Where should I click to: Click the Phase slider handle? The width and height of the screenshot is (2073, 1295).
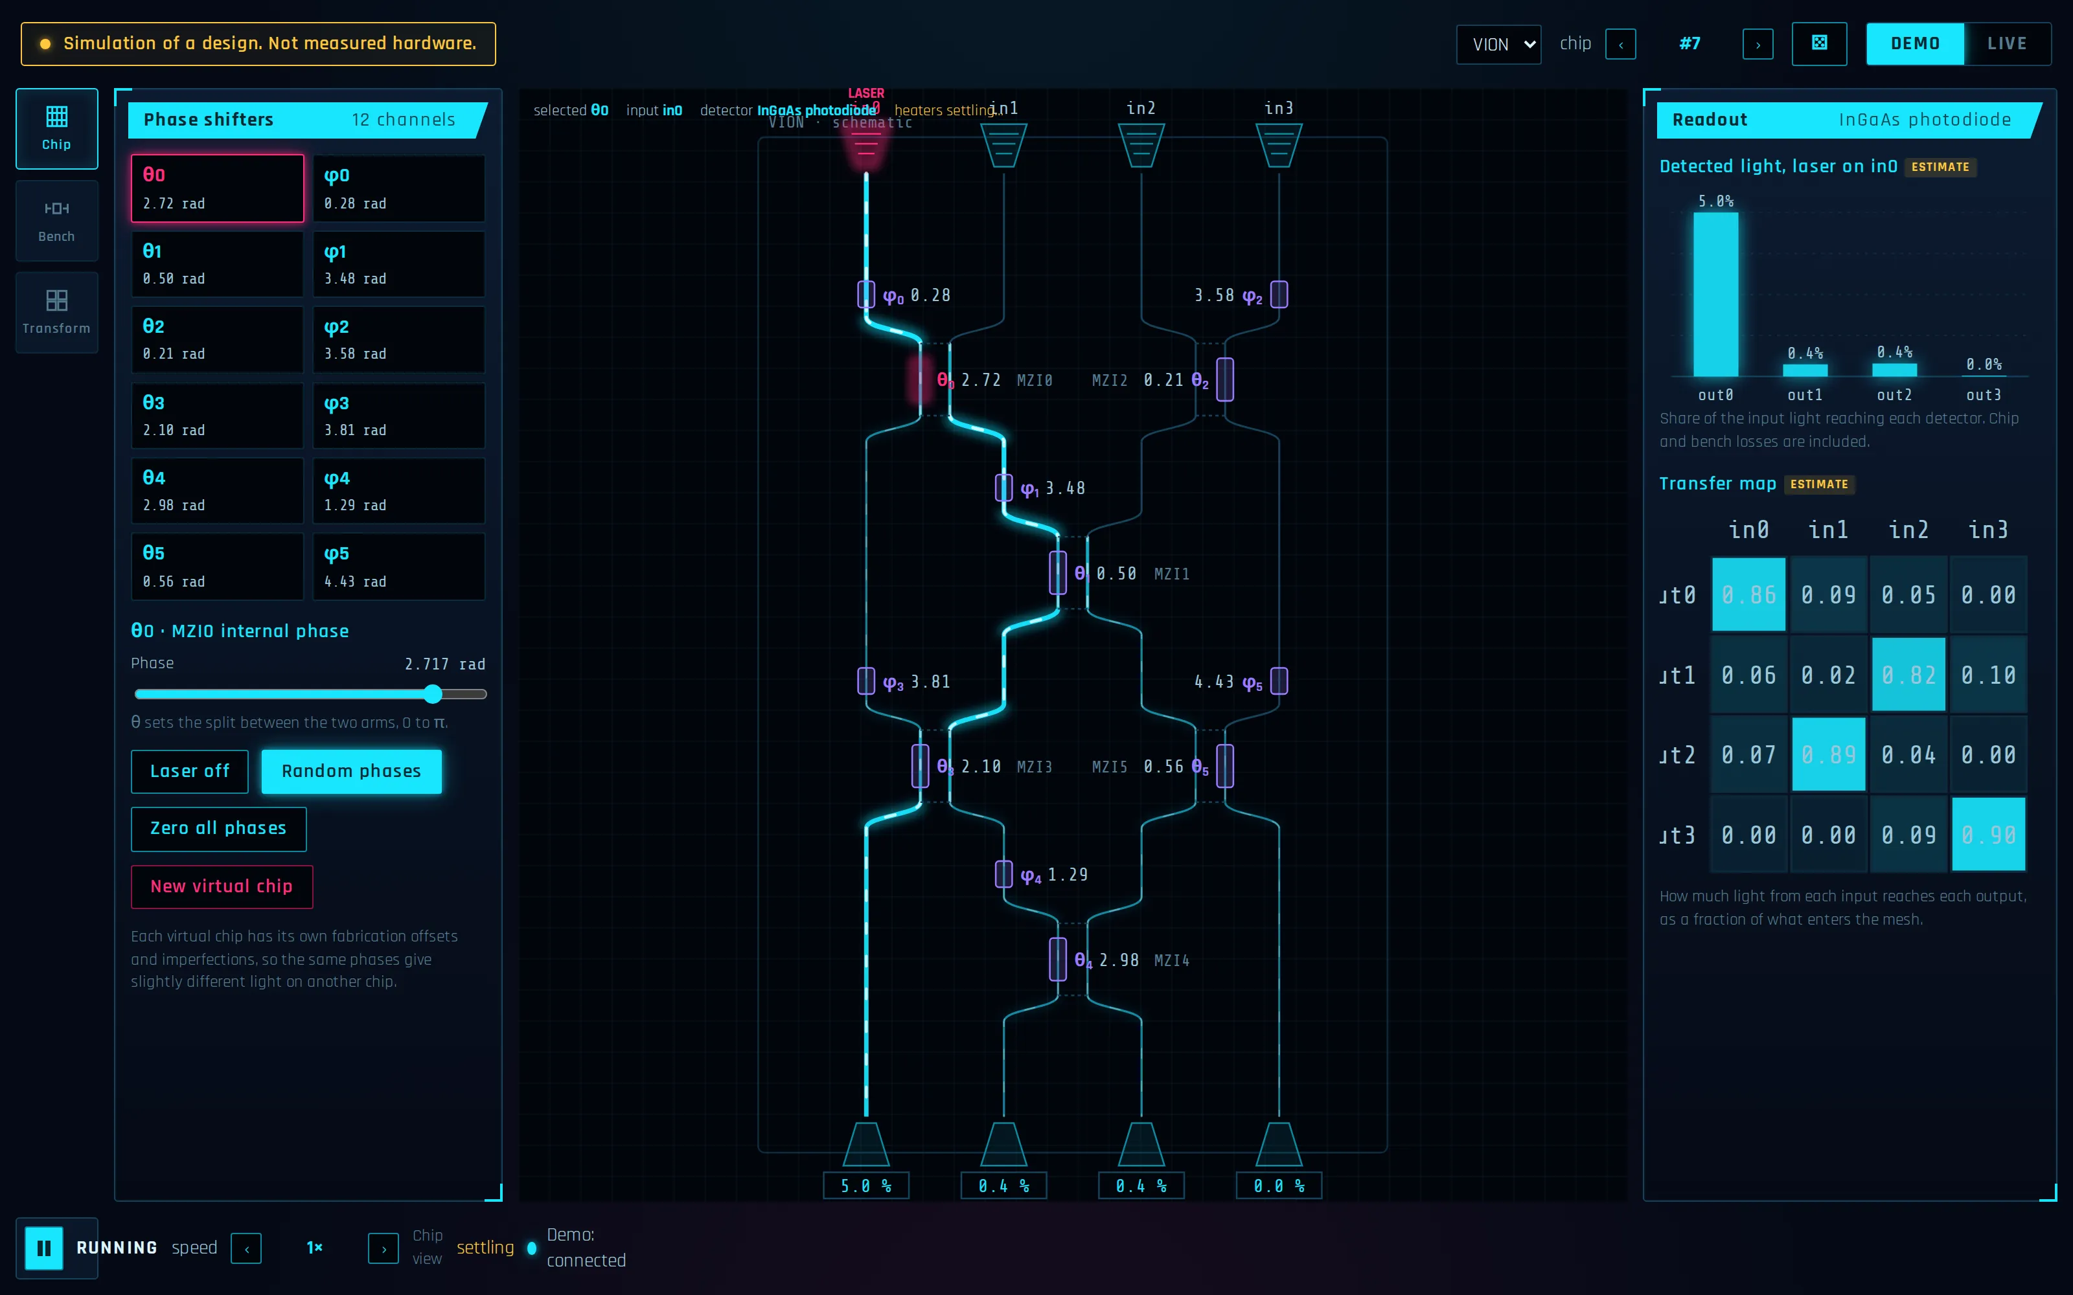click(433, 693)
